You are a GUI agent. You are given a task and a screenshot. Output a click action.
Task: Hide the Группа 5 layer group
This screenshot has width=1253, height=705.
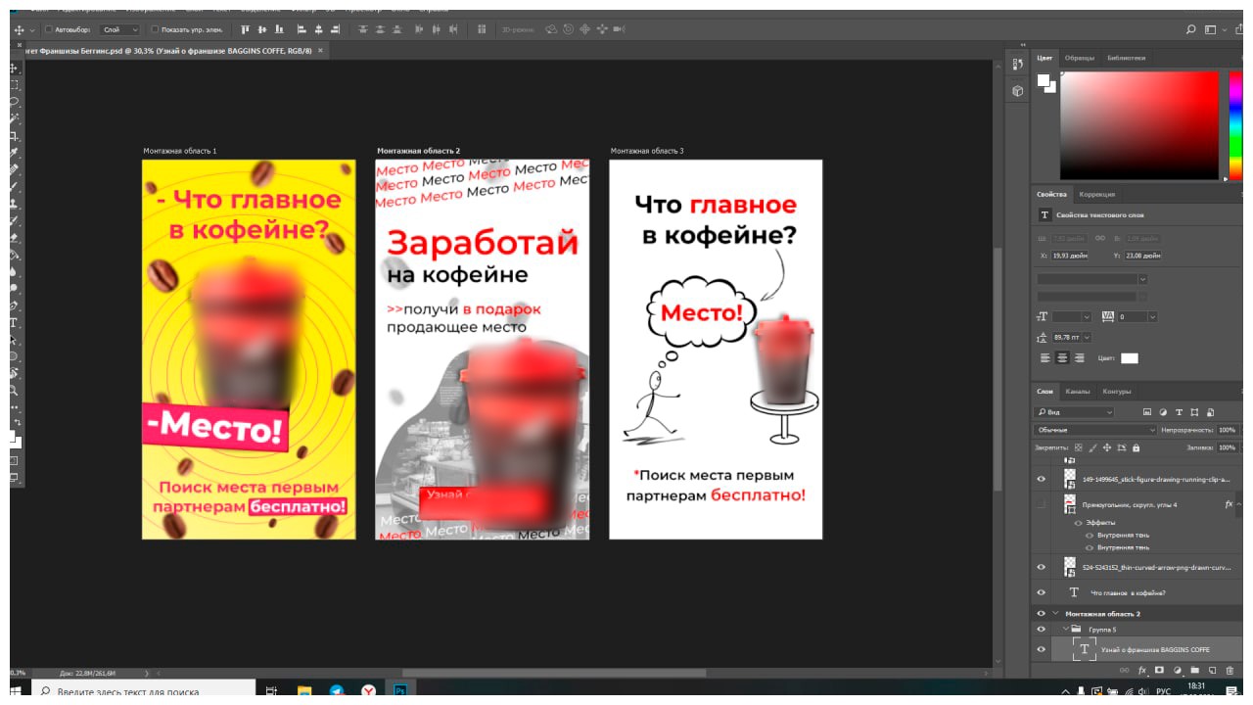click(x=1041, y=629)
